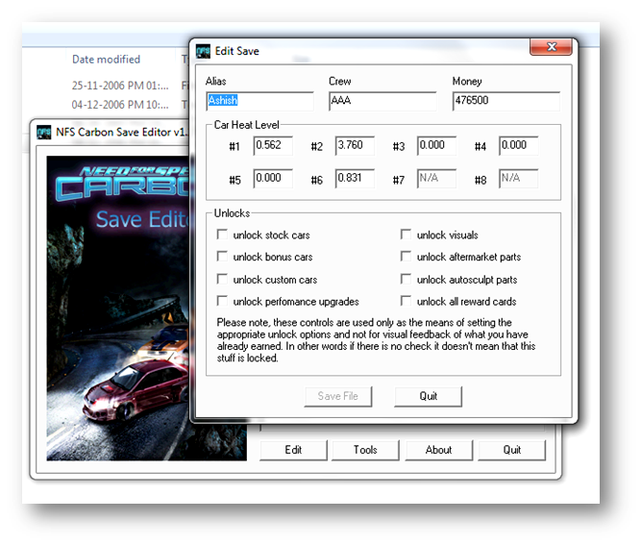Check the unlock autosculpt parts option

pyautogui.click(x=406, y=280)
